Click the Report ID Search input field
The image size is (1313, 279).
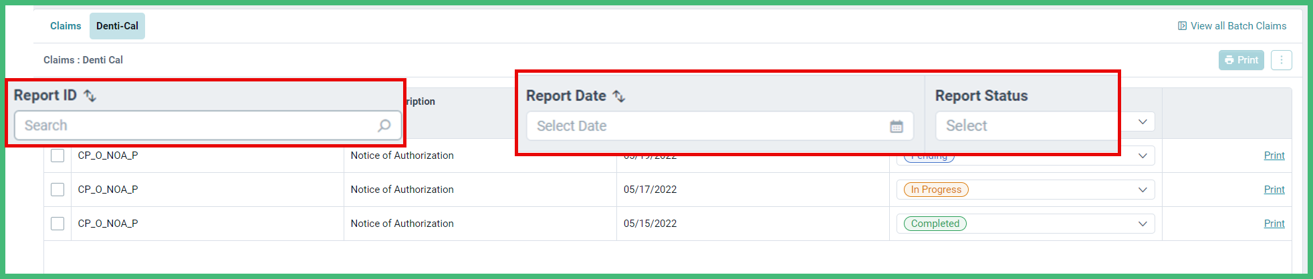click(x=208, y=125)
